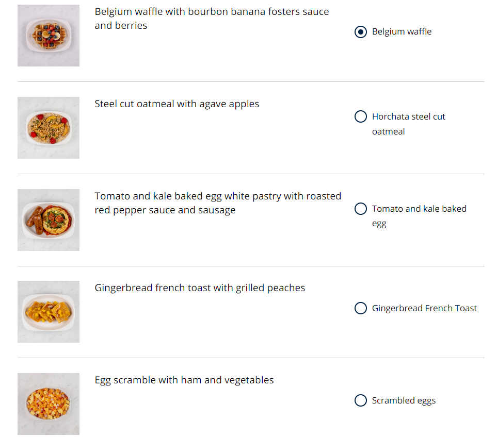
Task: Click the steel cut oatmeal photo
Action: [x=49, y=128]
